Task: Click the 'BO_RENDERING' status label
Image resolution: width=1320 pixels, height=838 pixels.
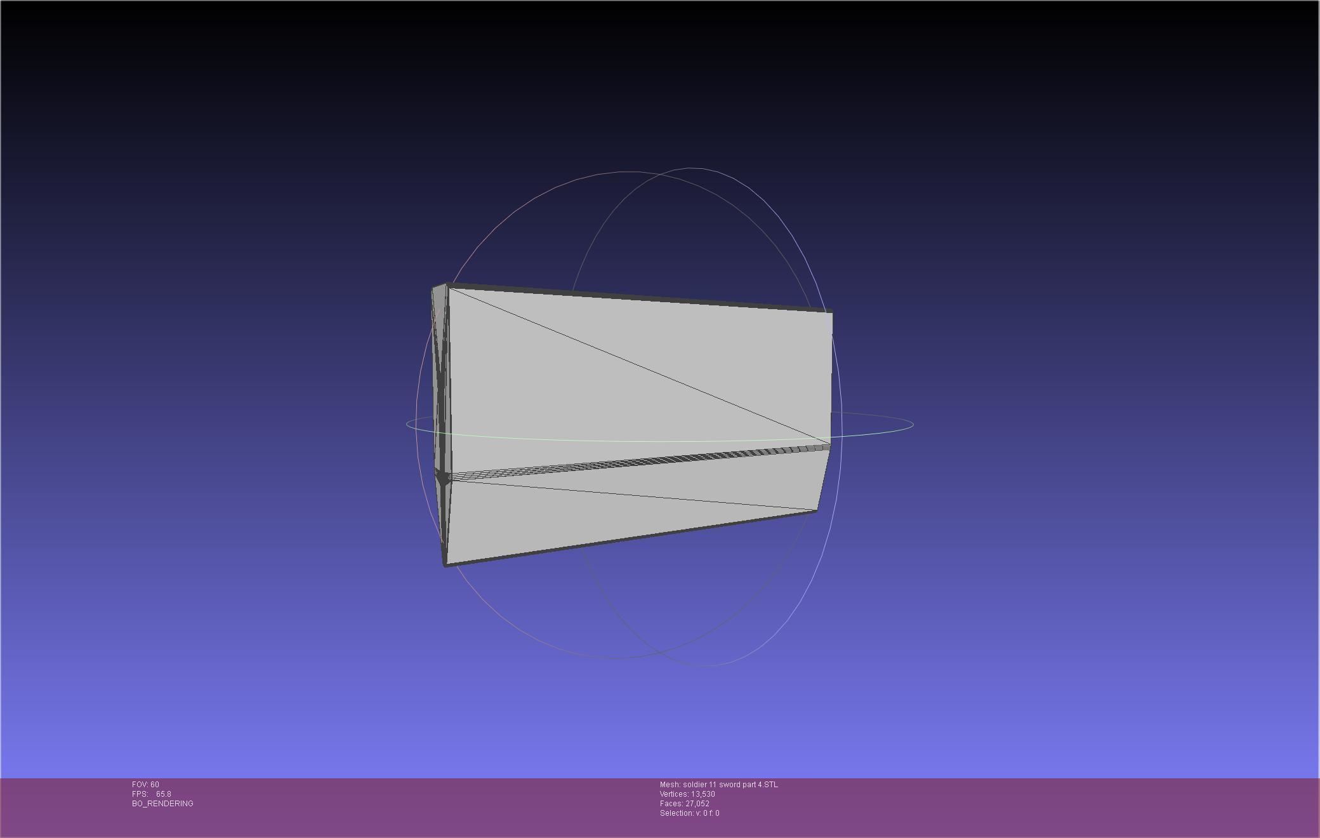Action: (162, 804)
